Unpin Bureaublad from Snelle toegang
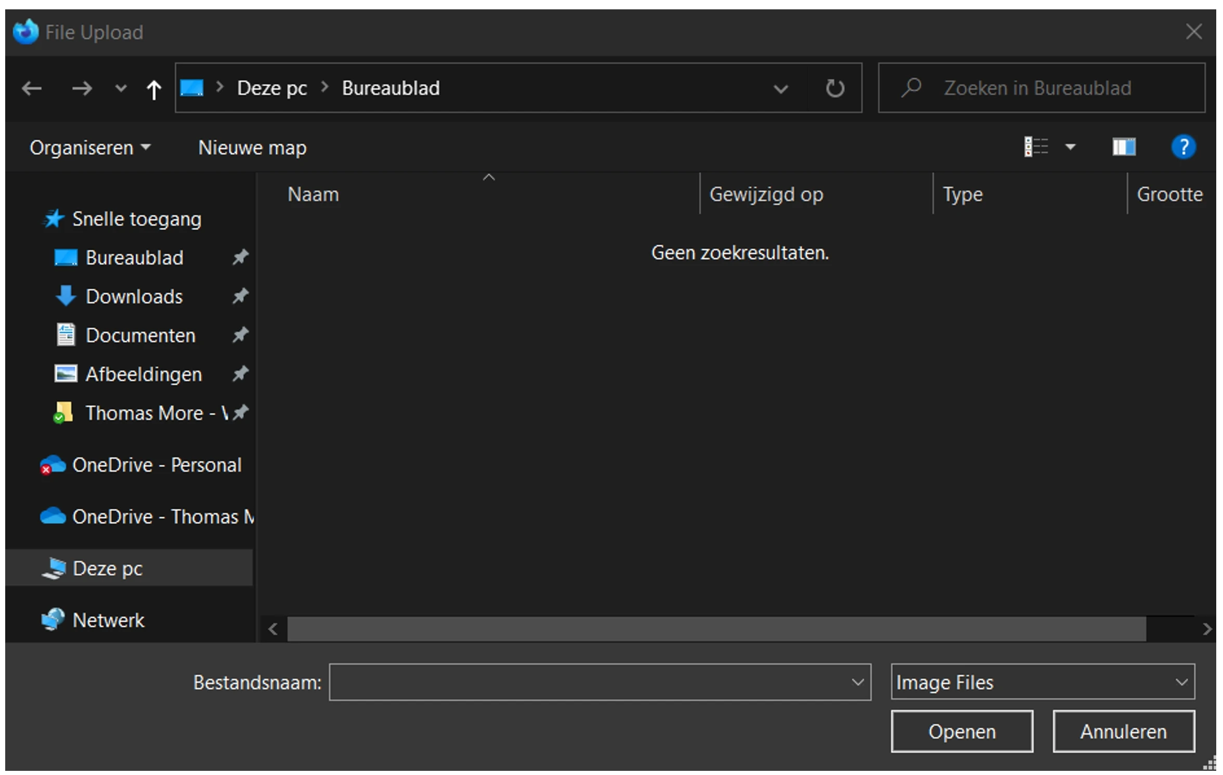 [x=240, y=257]
